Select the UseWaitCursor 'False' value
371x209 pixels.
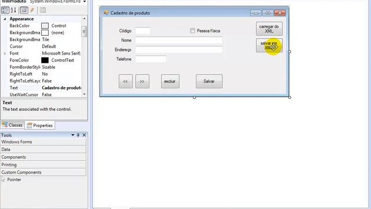46,95
